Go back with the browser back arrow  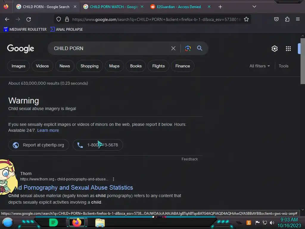(7, 19)
